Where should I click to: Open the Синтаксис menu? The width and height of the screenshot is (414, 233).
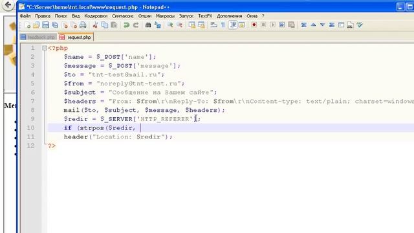[123, 16]
